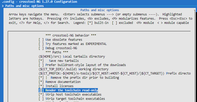Click the '</> for Search' help text
197x102 pixels.
57,23
